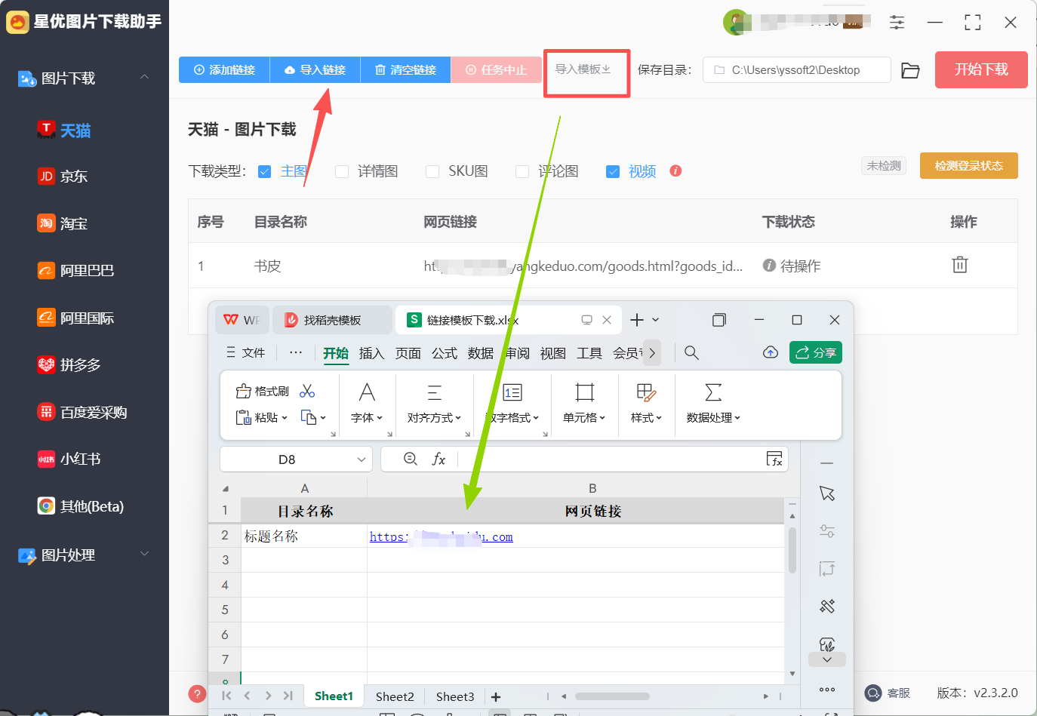Collapse the 图片下载 sidebar section

pos(144,78)
